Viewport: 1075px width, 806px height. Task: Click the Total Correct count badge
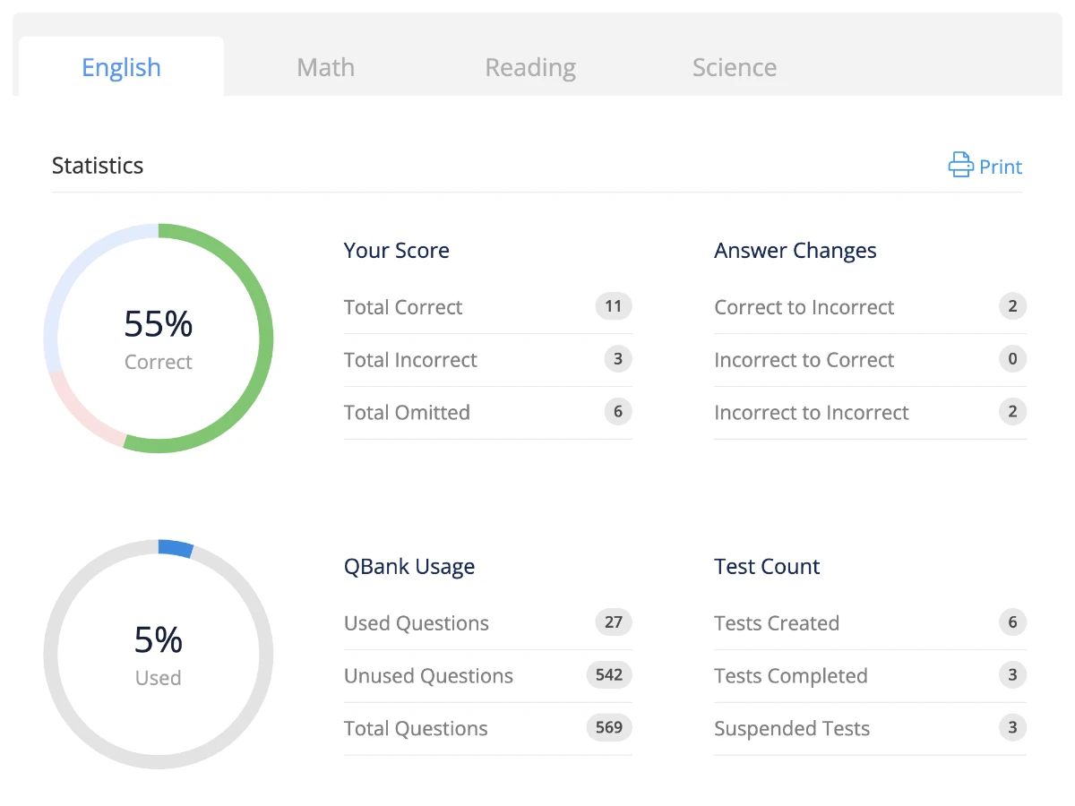pyautogui.click(x=614, y=306)
